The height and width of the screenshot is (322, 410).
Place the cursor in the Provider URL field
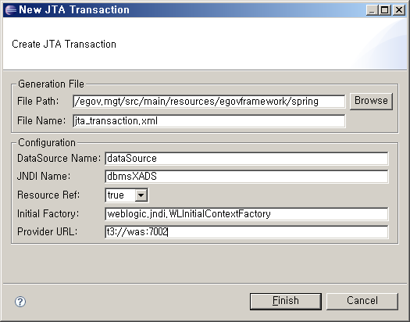tap(247, 232)
